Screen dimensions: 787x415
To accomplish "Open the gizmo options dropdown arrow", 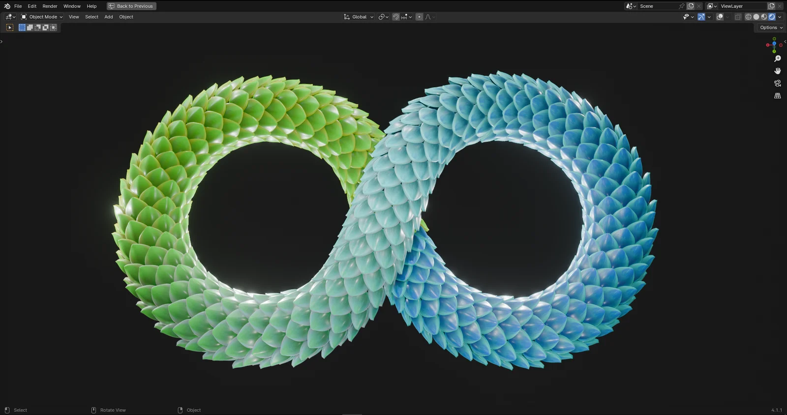I will tap(709, 17).
